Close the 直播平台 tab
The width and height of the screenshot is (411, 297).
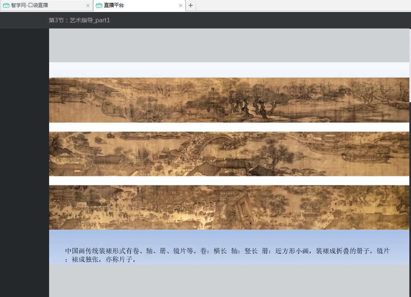(180, 6)
